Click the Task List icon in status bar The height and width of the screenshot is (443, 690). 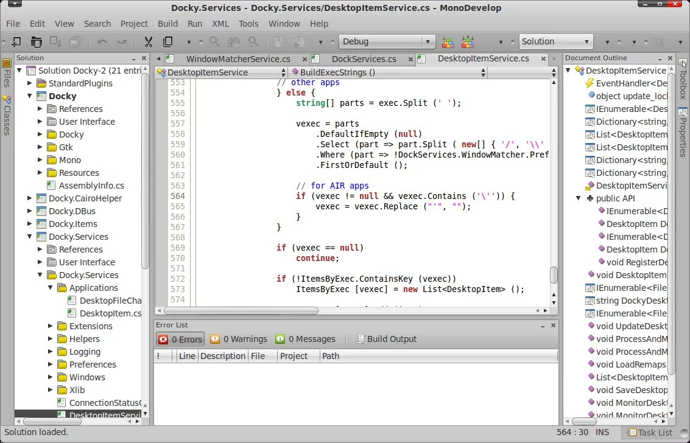tap(632, 433)
